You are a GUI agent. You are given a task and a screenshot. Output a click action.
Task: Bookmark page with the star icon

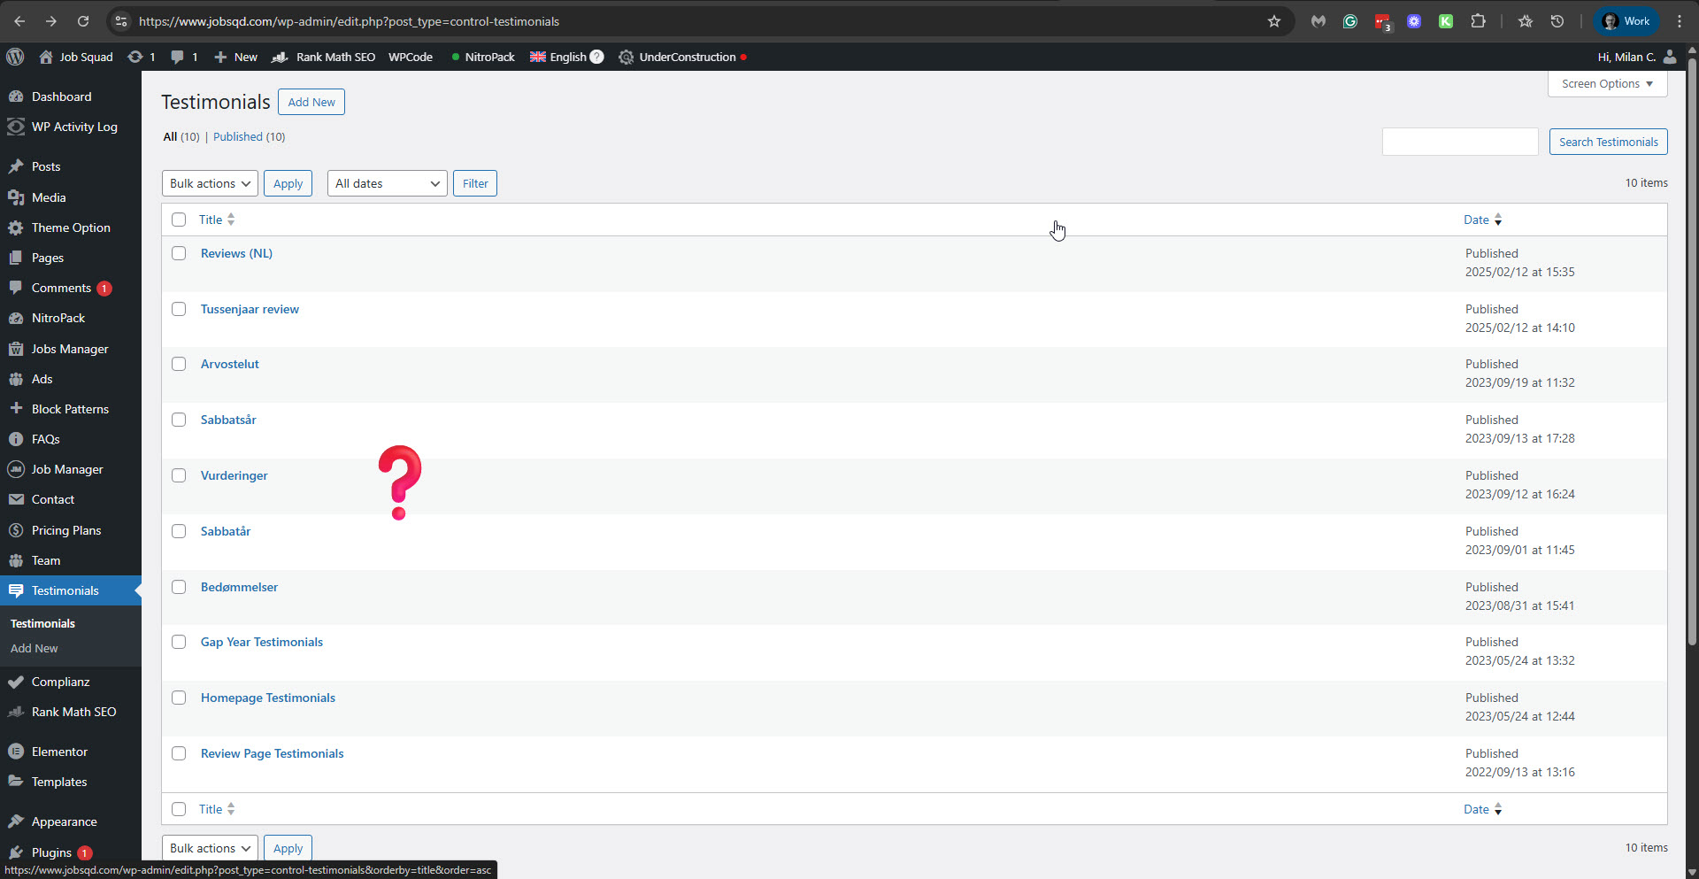tap(1274, 21)
